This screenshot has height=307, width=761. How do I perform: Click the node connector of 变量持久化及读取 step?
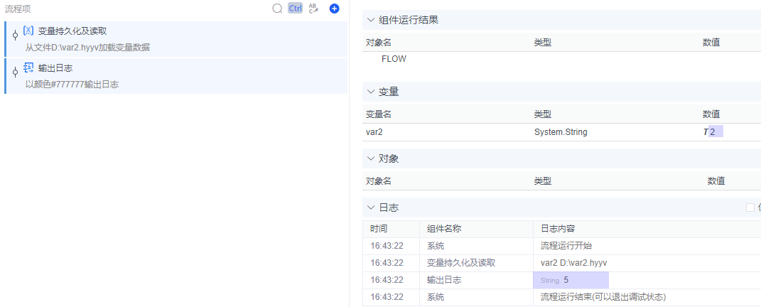click(15, 35)
